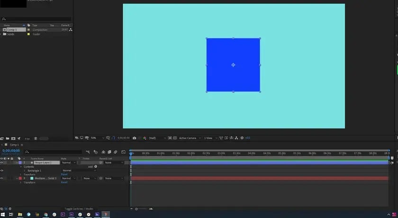Toggle visibility of Medium Solid 1 layer
Screen dimensions: 398x218
2,178
